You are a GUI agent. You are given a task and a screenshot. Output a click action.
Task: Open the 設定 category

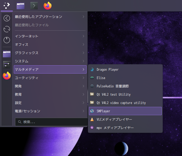tap(50, 103)
